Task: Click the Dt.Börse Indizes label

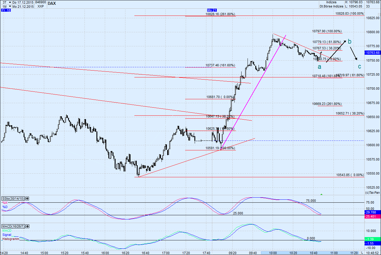Action: tap(332, 6)
